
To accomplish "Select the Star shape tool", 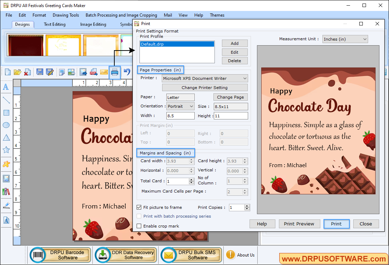I will (6, 150).
